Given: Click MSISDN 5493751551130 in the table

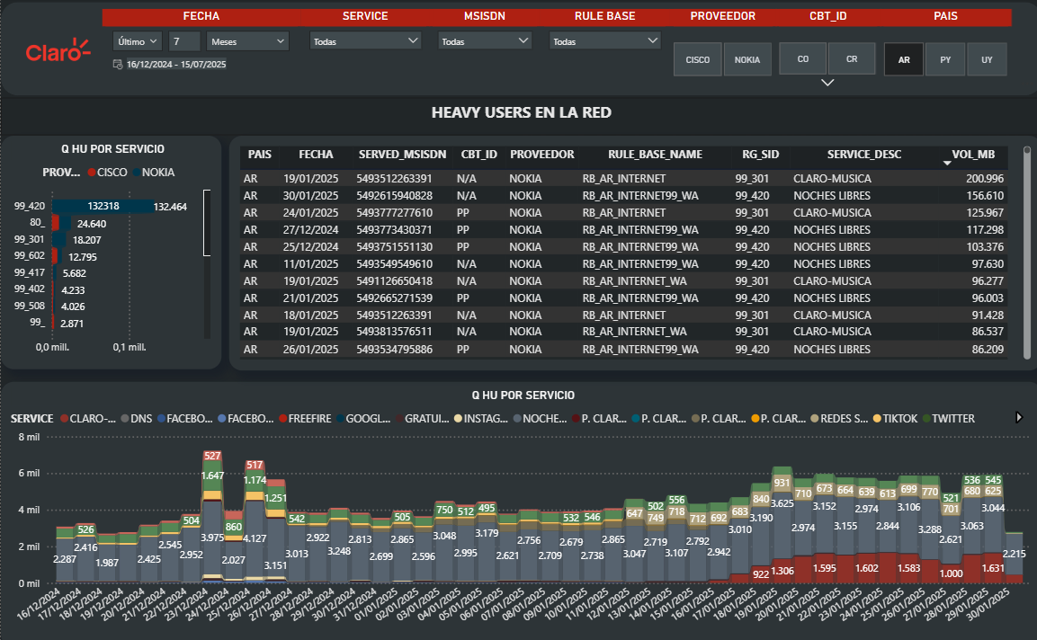Looking at the screenshot, I should coord(394,246).
